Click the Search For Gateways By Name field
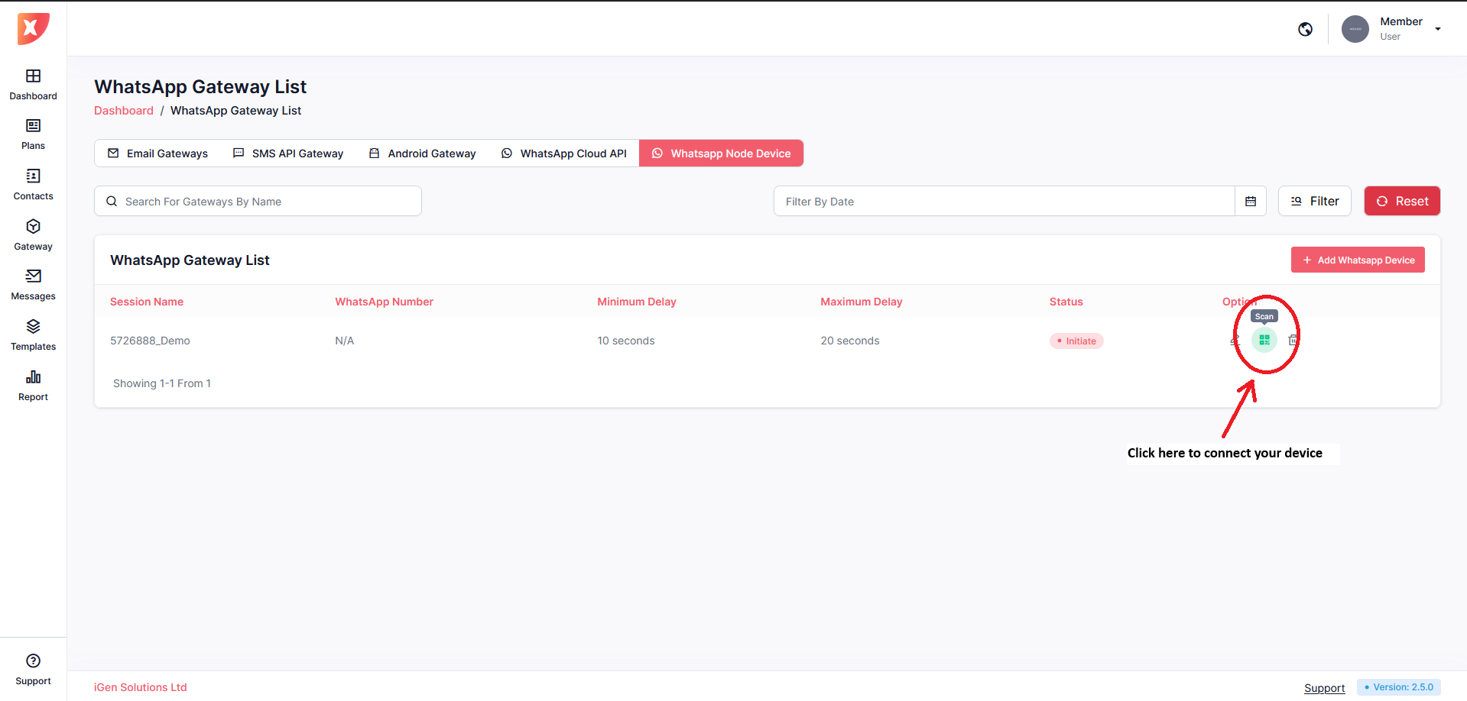Screen dimensions: 1467x701 click(x=258, y=202)
